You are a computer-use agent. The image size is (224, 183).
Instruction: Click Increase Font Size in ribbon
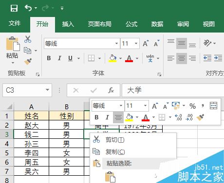coord(146,43)
